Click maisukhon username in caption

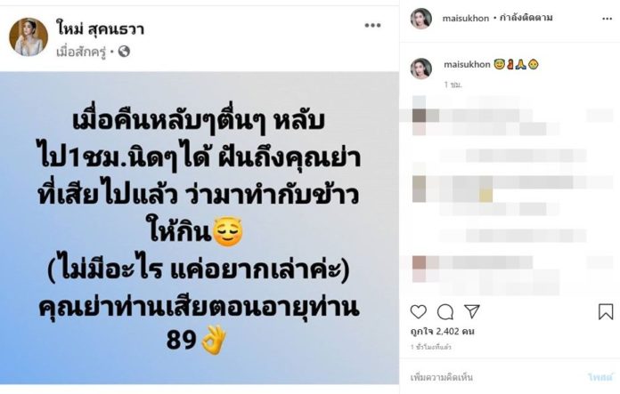tap(467, 64)
